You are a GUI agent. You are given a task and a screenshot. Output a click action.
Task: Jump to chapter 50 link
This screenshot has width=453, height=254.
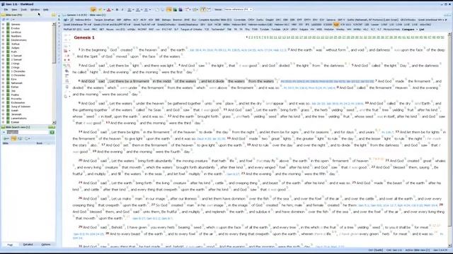442,37
